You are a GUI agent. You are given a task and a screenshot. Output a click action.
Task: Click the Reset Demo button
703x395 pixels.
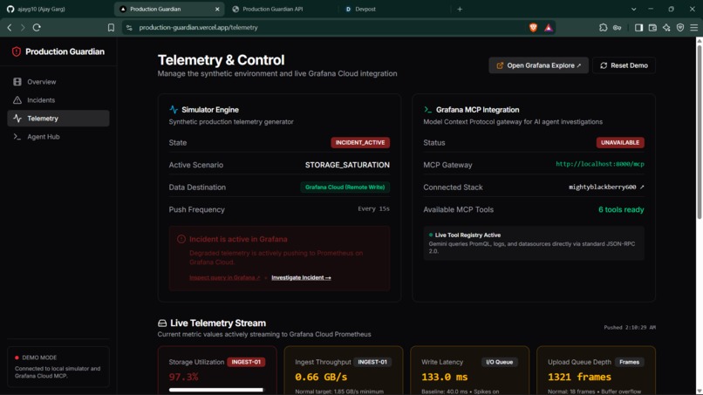pyautogui.click(x=624, y=65)
